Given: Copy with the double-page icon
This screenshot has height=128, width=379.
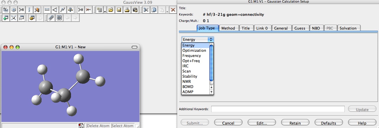Looking at the screenshot, I should (154, 10).
